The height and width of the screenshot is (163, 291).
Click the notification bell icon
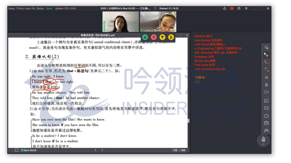point(224,8)
